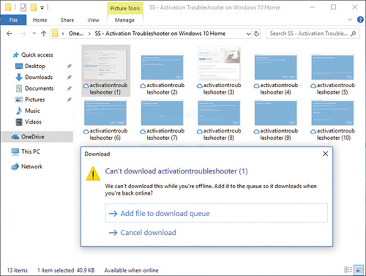Unpin Desktop using its pin icon
Screen dimensions: 366x276
[x=69, y=66]
